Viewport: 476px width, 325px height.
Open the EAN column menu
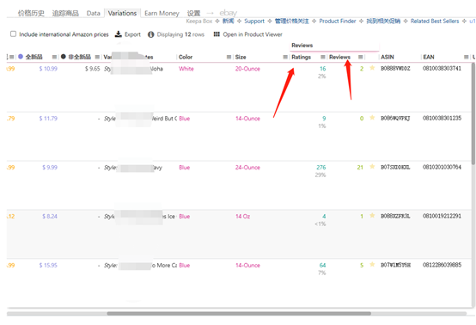(x=466, y=57)
